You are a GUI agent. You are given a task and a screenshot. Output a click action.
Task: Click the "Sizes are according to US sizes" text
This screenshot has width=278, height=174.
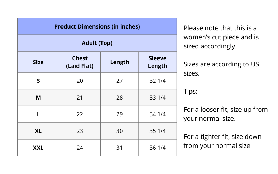tap(221, 69)
